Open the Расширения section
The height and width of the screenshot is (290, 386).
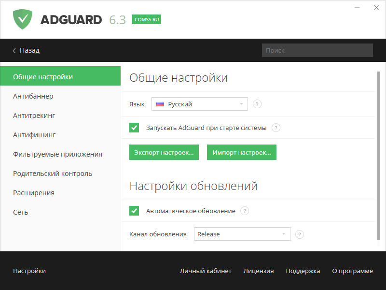(x=60, y=193)
